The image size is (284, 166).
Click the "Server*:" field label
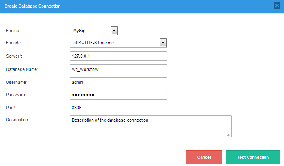(x=15, y=56)
